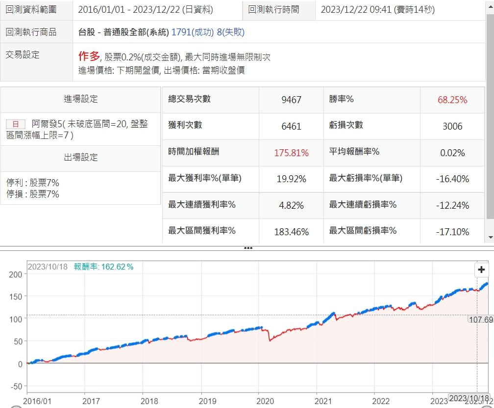Click the red 日 daily frequency badge
Viewport: 494px width, 408px height.
[15, 124]
